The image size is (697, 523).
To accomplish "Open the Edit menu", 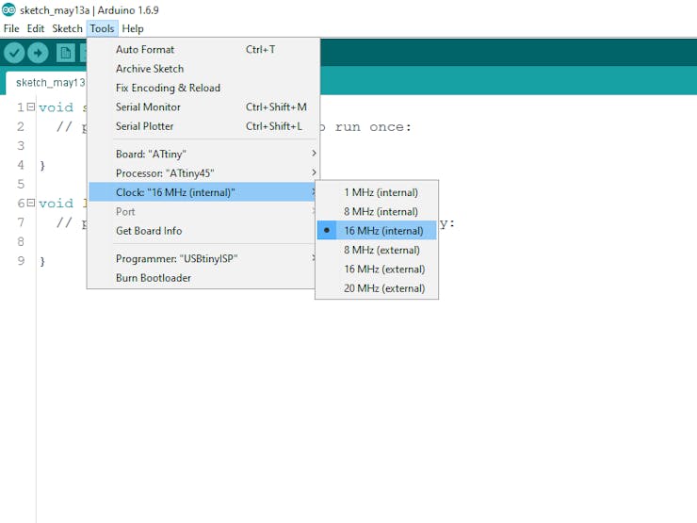I will click(x=36, y=28).
